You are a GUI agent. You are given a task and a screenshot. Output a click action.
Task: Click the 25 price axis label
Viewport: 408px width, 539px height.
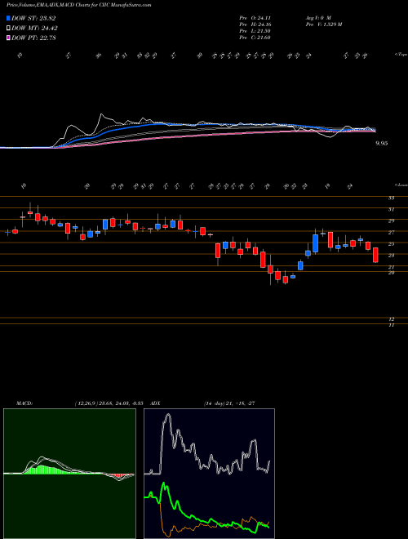coord(391,244)
